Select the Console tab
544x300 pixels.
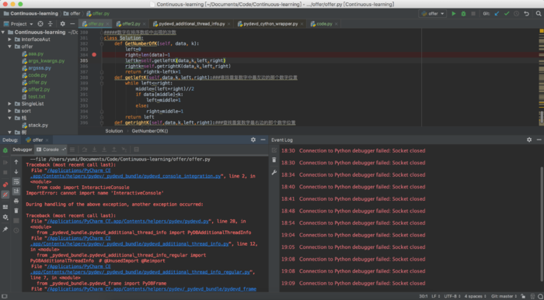51,150
